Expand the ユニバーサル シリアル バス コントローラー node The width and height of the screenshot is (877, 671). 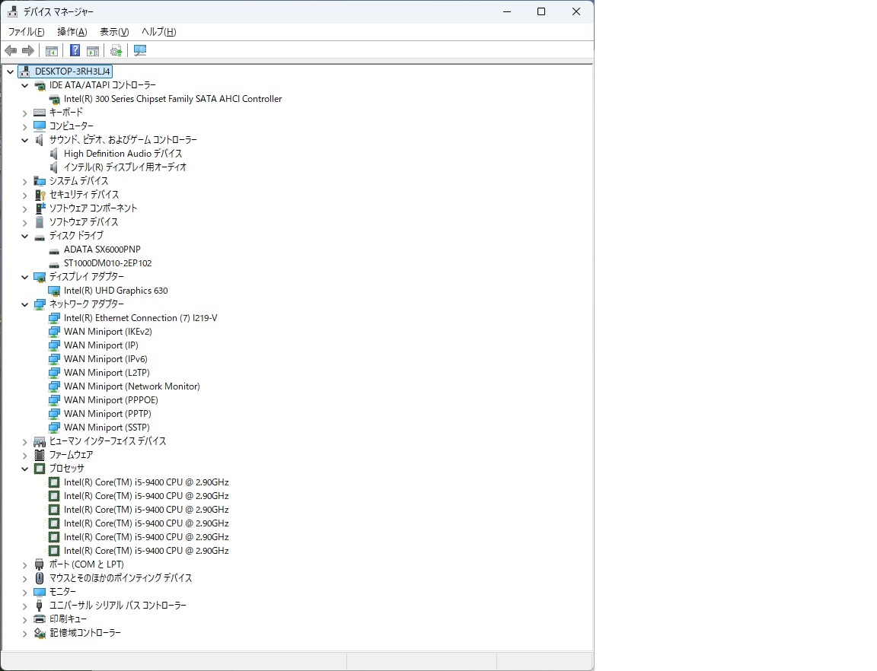[24, 606]
